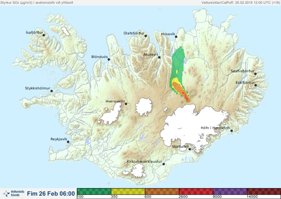The height and width of the screenshot is (199, 281).
Task: Click the 'Hveravellir' label
Action: point(115,101)
